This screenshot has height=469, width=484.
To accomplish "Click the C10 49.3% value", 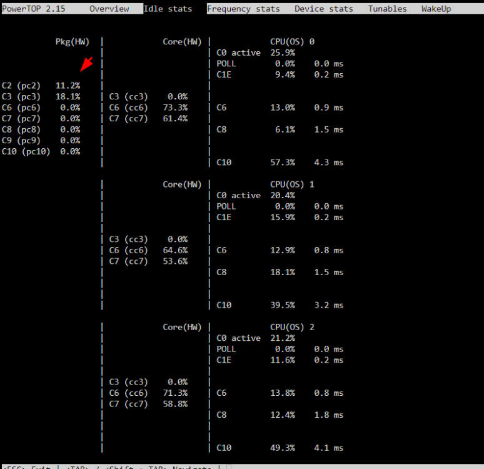I will coord(283,448).
